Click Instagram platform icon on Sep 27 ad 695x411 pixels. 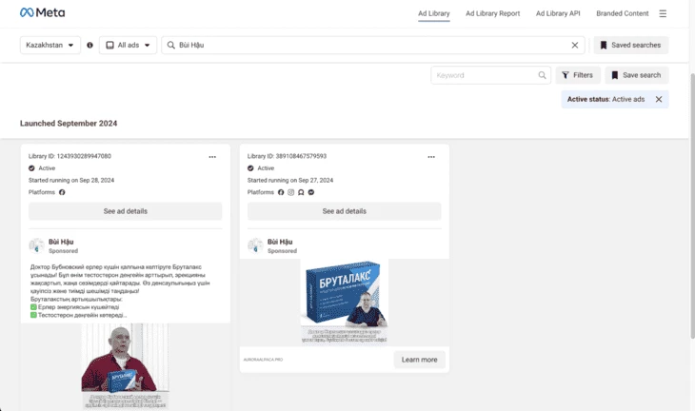pyautogui.click(x=290, y=192)
